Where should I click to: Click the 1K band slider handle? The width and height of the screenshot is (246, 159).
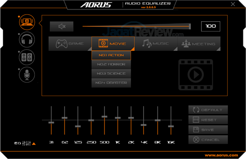pyautogui.click(x=118, y=118)
